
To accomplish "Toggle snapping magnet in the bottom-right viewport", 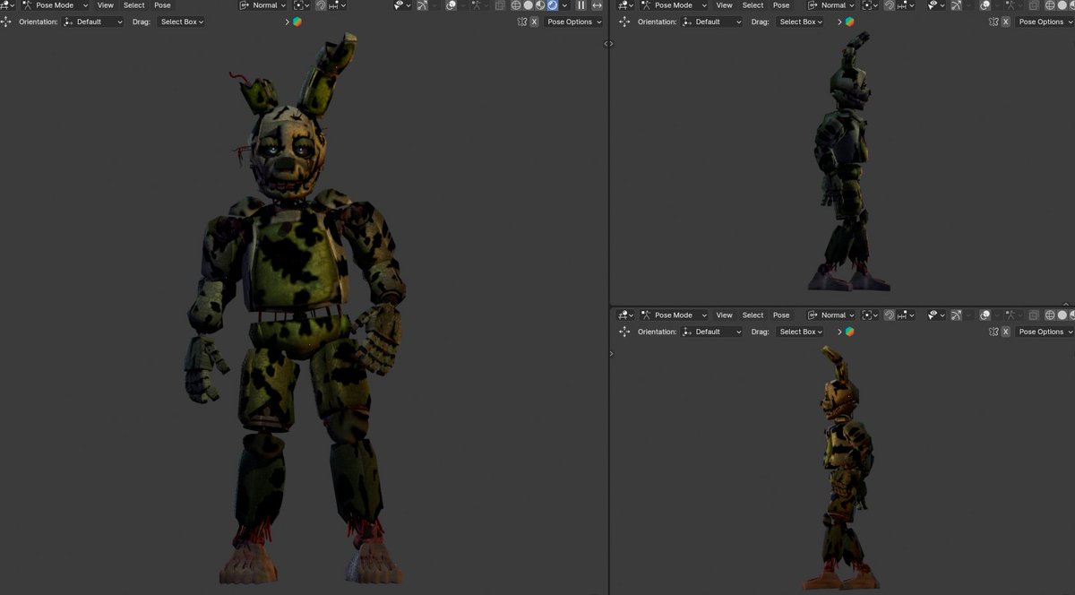I will click(x=889, y=315).
